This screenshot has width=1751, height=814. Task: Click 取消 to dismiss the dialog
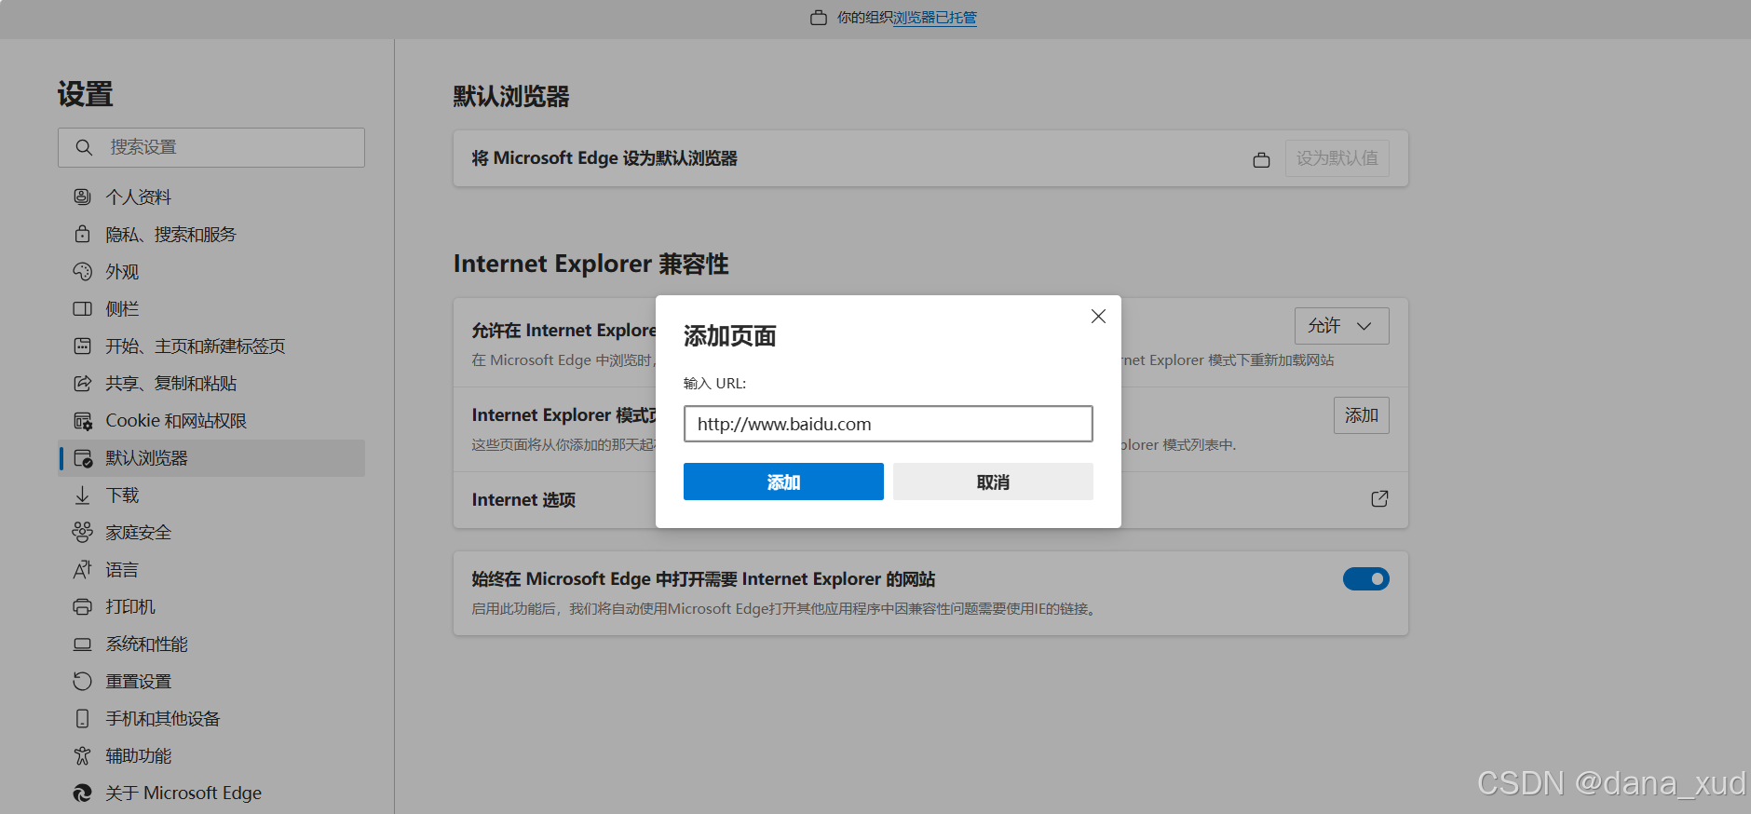coord(993,482)
